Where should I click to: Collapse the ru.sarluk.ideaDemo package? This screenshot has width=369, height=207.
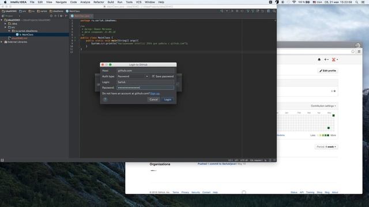tap(9, 30)
